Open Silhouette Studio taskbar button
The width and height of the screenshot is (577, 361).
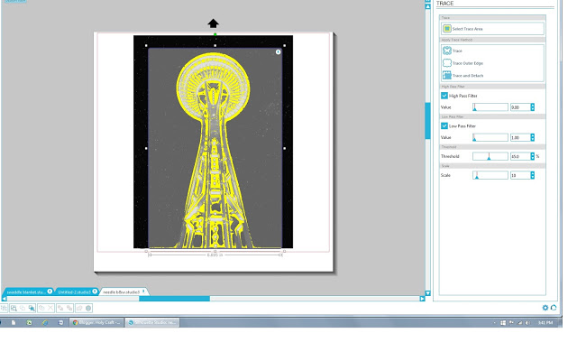click(x=152, y=322)
